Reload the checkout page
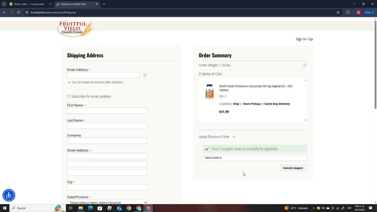The height and width of the screenshot is (212, 377). pos(18,12)
